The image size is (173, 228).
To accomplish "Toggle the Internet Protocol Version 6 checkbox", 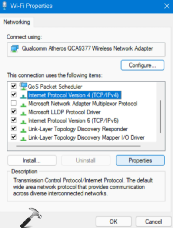I will pos(14,120).
